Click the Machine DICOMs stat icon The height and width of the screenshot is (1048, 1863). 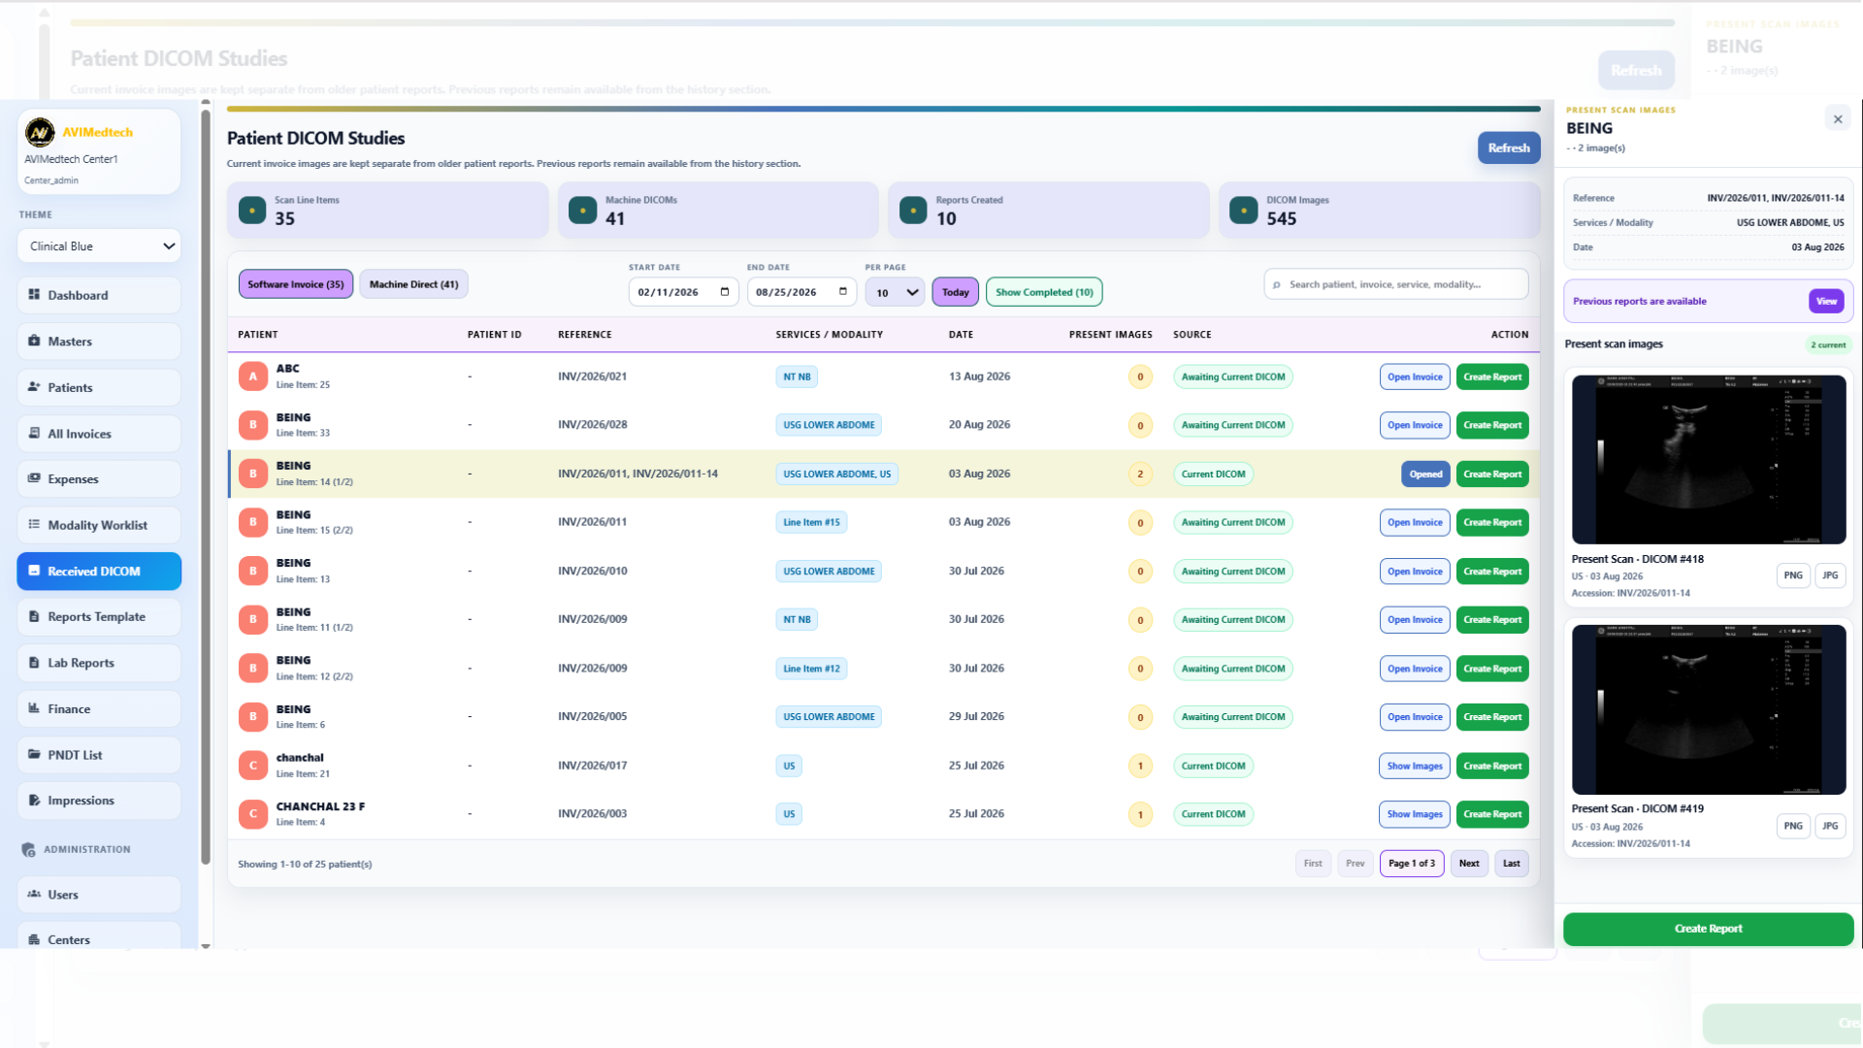click(x=582, y=211)
